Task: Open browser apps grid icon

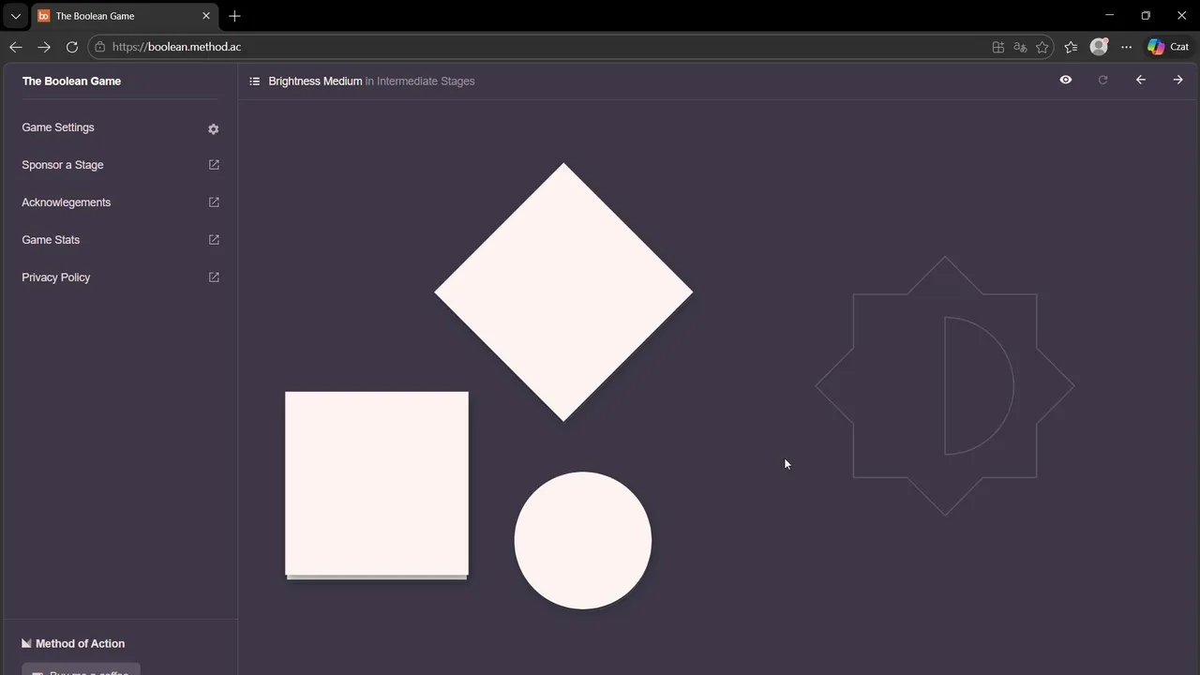Action: pyautogui.click(x=998, y=47)
